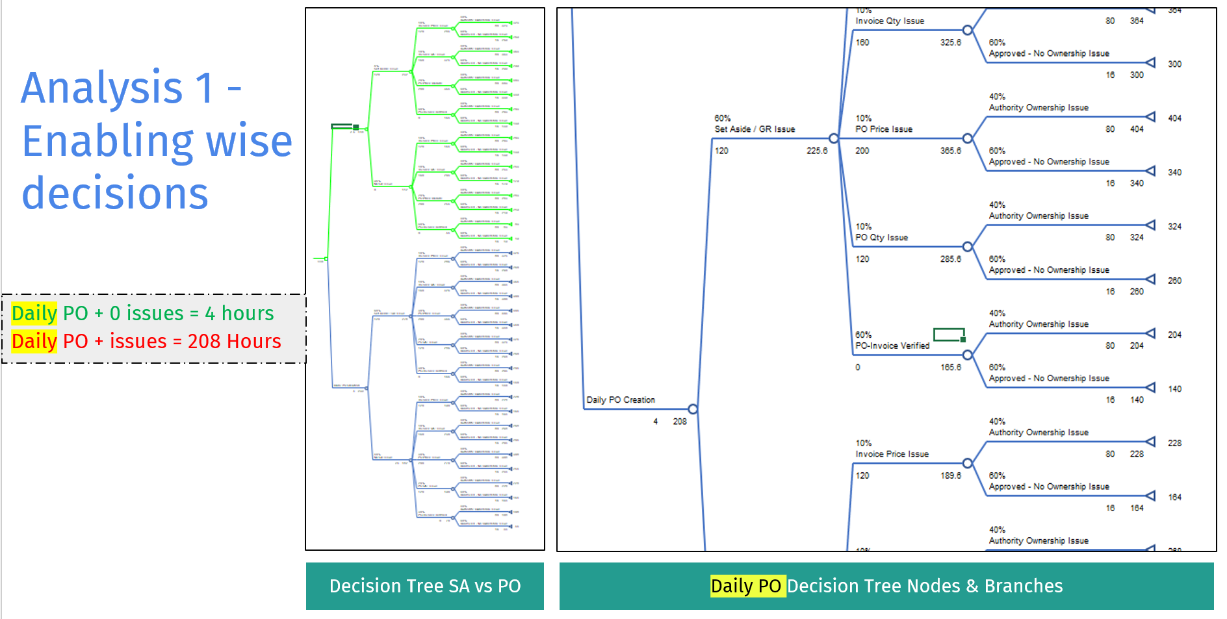Click the chance node circle ending PO Price Issue
Viewport: 1227px width, 619px height.
pos(967,138)
